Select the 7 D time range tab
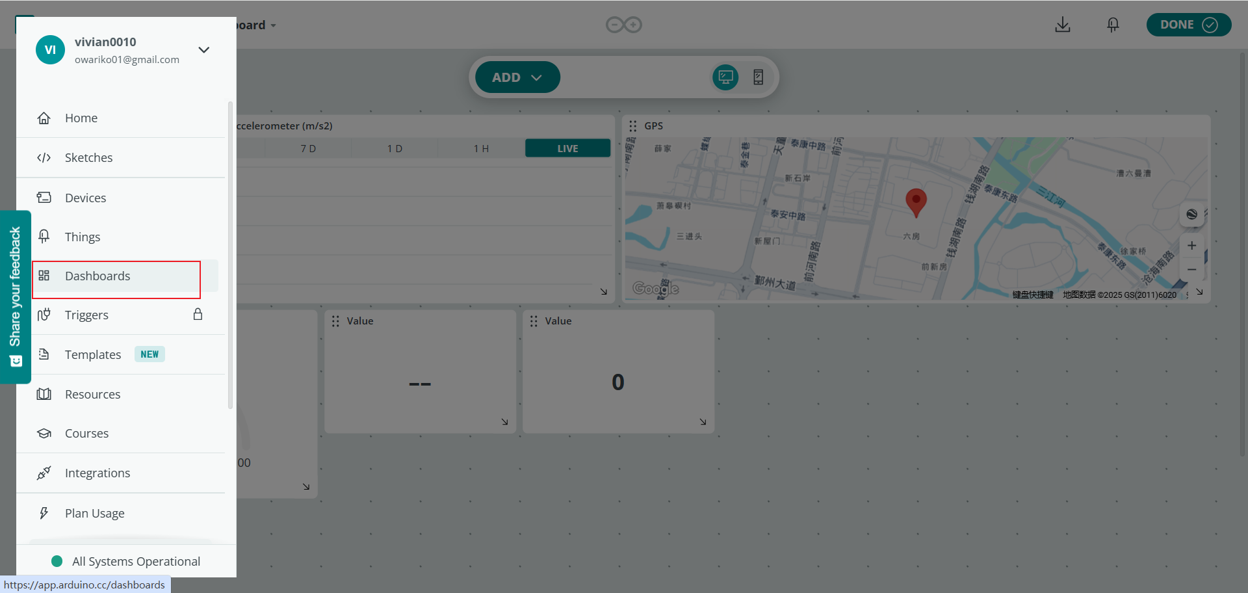Screen dimensions: 1248x593 [308, 148]
